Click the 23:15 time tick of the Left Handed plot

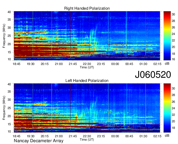coord(101,136)
